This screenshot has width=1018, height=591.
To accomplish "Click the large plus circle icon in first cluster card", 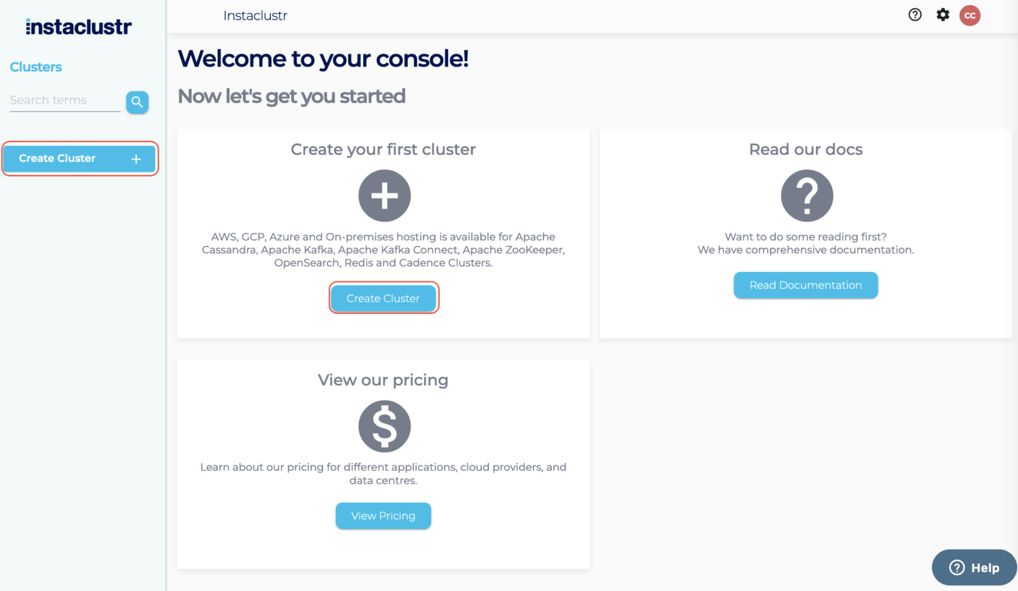I will click(x=384, y=195).
